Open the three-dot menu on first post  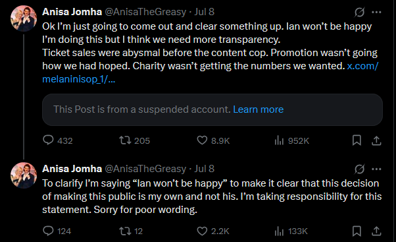pos(376,12)
